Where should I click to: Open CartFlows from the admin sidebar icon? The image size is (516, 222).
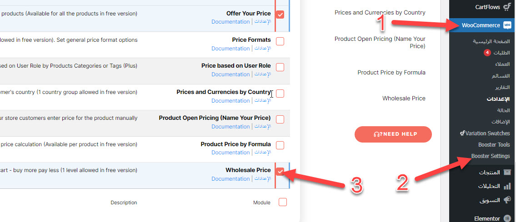(x=507, y=7)
